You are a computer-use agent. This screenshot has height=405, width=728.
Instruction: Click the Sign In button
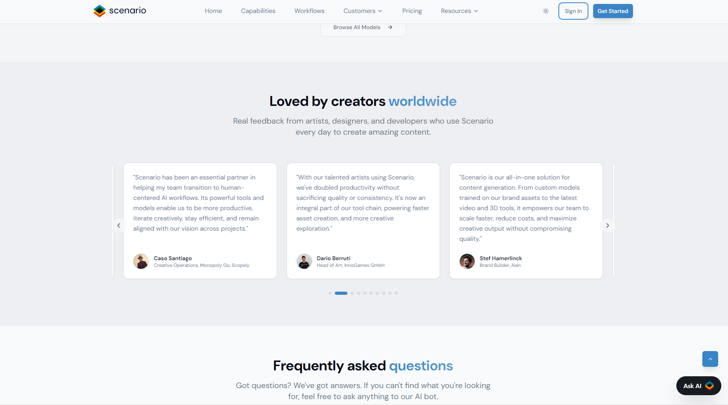pos(573,11)
